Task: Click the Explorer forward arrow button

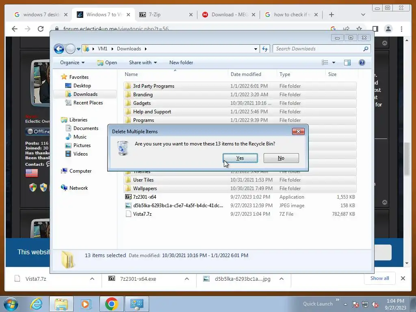Action: coord(70,49)
